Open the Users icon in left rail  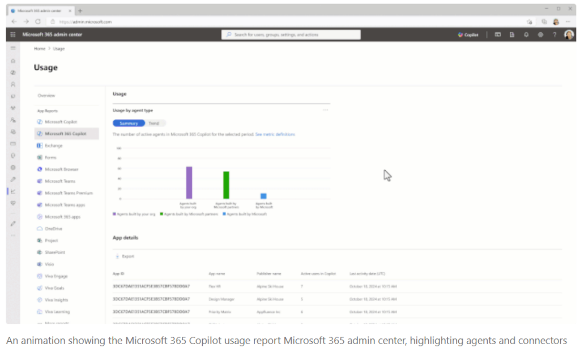[13, 84]
